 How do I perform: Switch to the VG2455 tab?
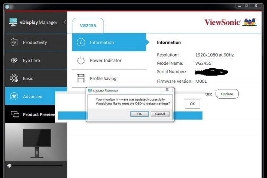click(88, 25)
